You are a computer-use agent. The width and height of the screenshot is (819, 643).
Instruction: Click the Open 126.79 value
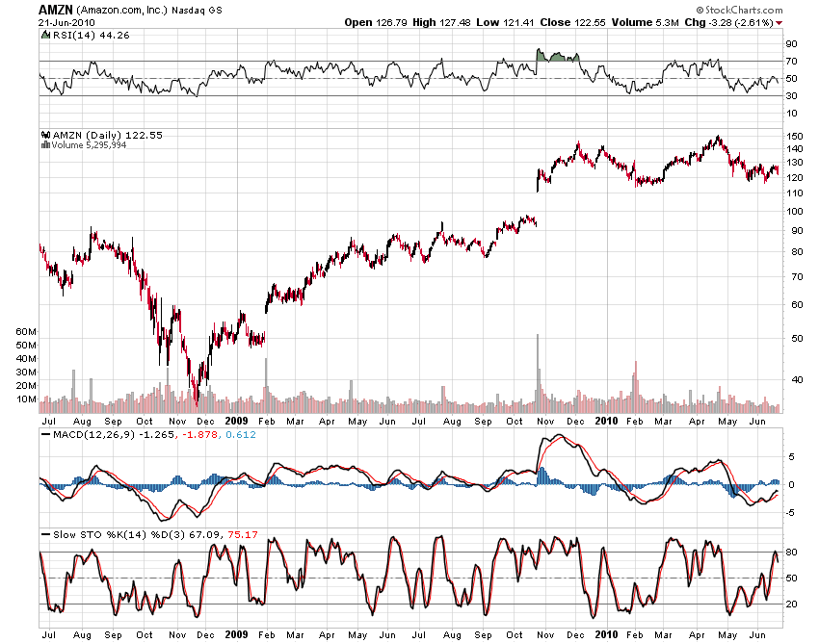point(376,22)
